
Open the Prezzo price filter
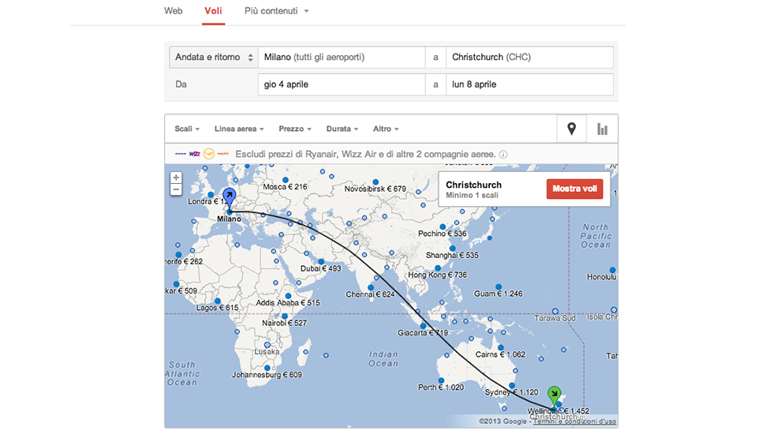point(295,129)
